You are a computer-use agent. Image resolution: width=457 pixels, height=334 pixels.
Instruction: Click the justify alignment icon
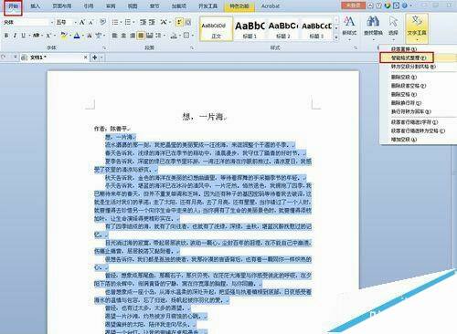point(141,36)
